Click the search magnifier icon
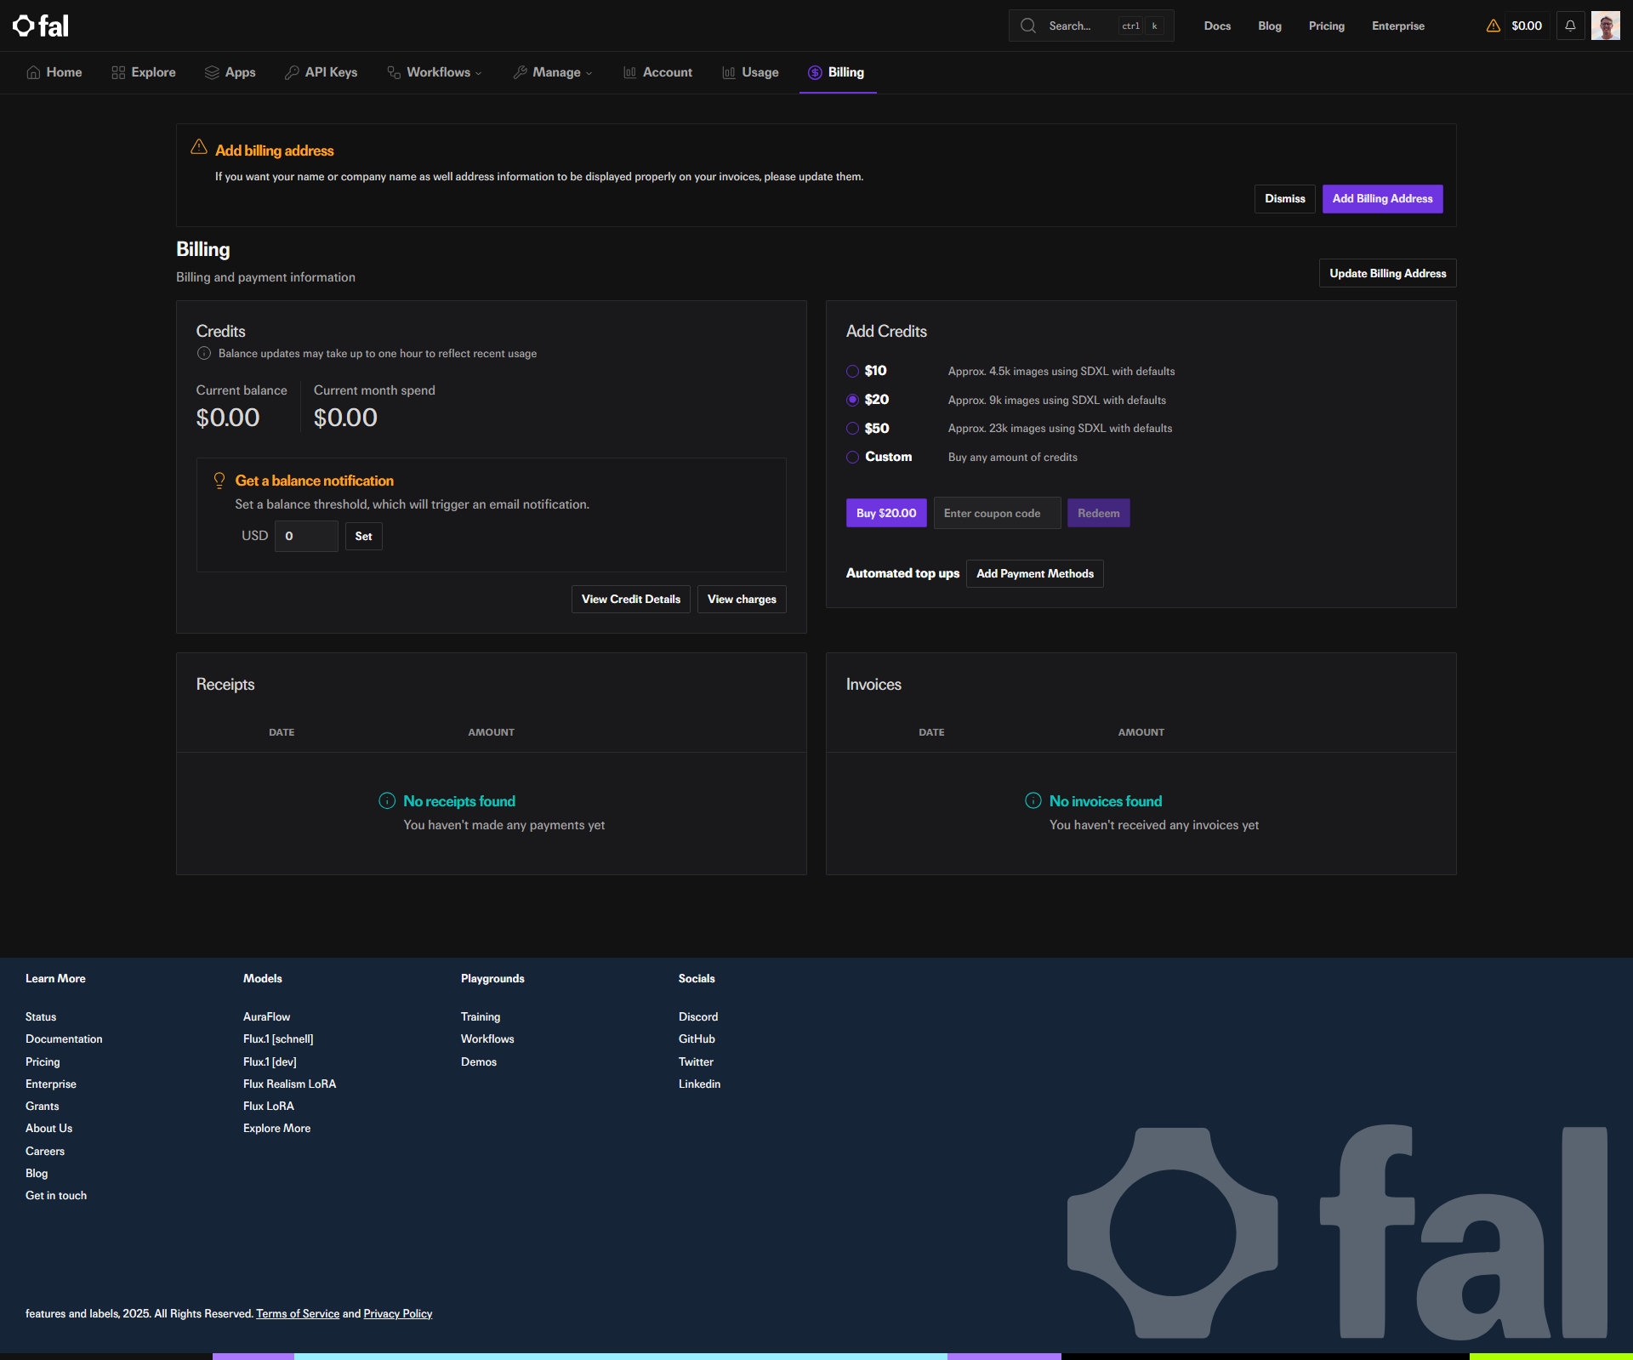The height and width of the screenshot is (1360, 1633). click(1028, 26)
